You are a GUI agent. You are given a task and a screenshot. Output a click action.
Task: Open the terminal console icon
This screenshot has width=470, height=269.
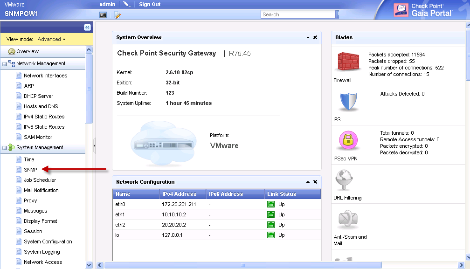pos(103,15)
